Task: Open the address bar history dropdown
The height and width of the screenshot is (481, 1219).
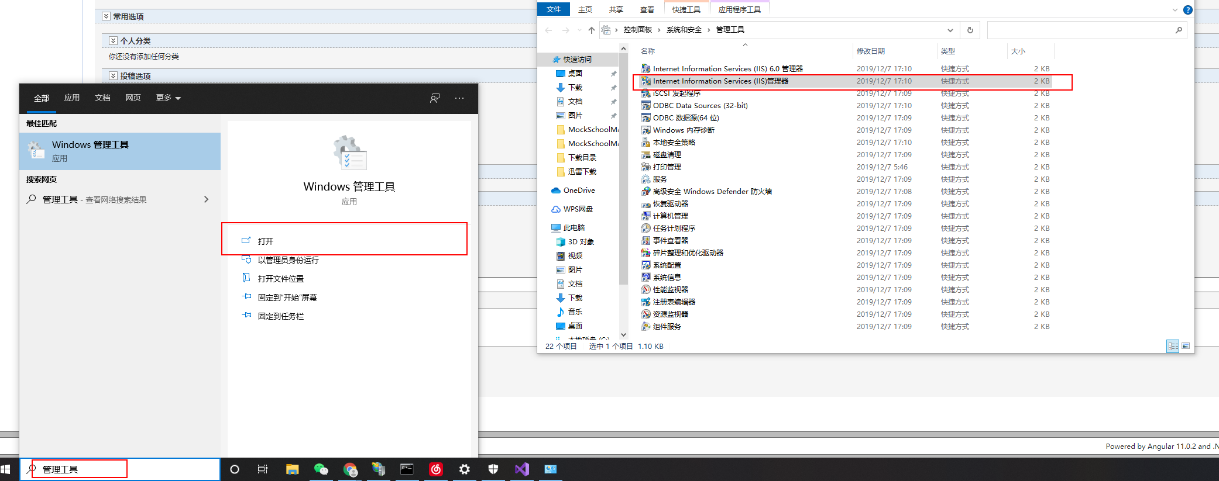Action: [950, 30]
